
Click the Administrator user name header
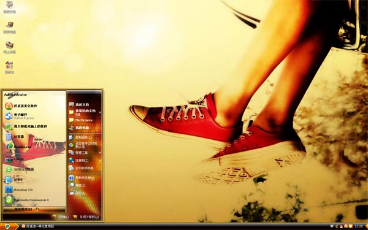point(16,94)
